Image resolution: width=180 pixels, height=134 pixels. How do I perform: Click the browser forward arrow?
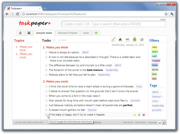[12, 14]
